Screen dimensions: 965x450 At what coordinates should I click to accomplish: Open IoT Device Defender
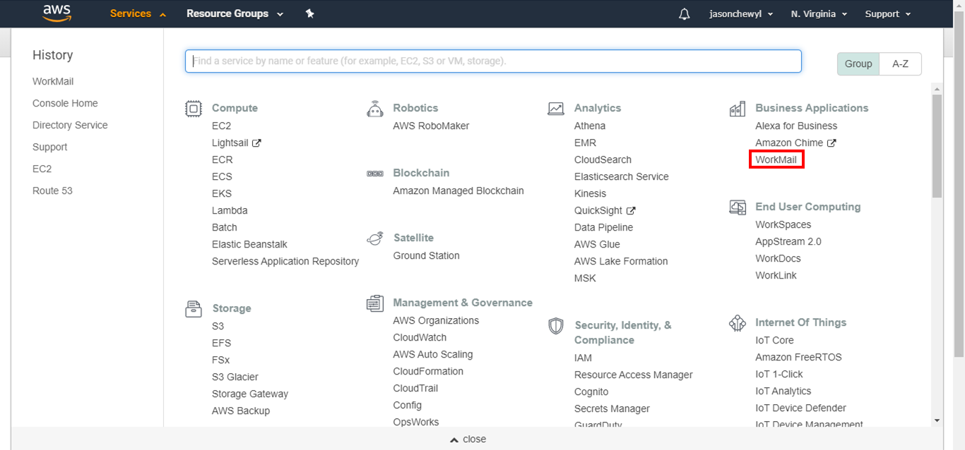coord(800,408)
